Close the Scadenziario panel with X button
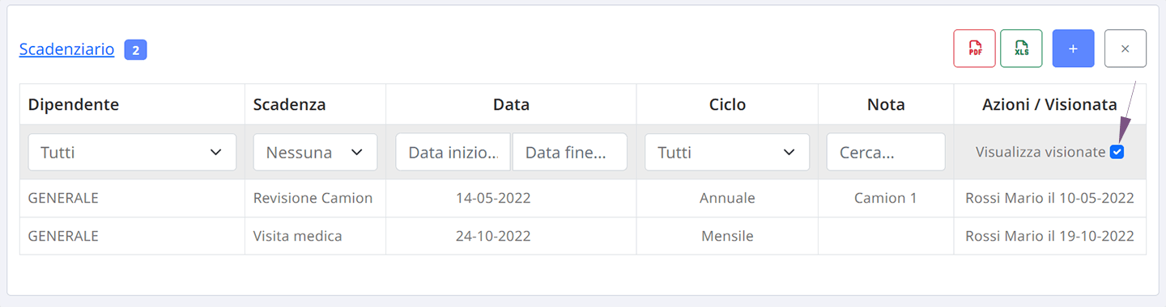Screen dimensions: 1166x307 pos(1125,48)
